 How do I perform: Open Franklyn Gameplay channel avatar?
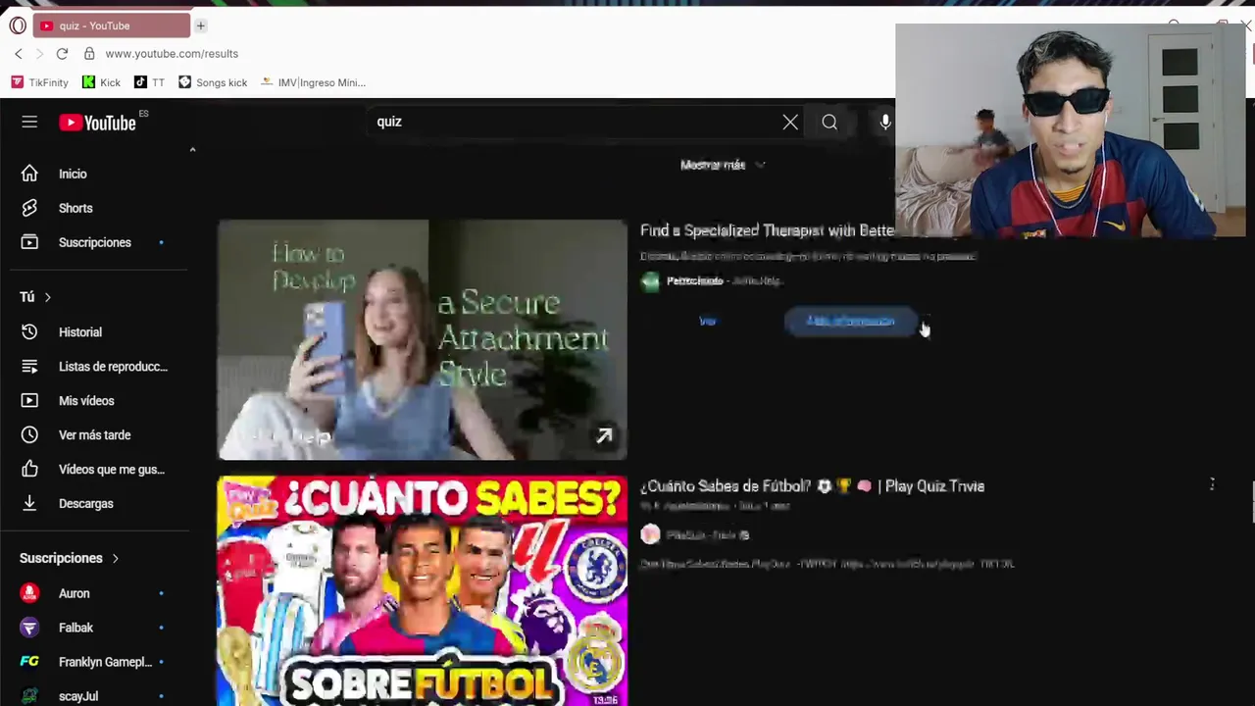coord(29,662)
